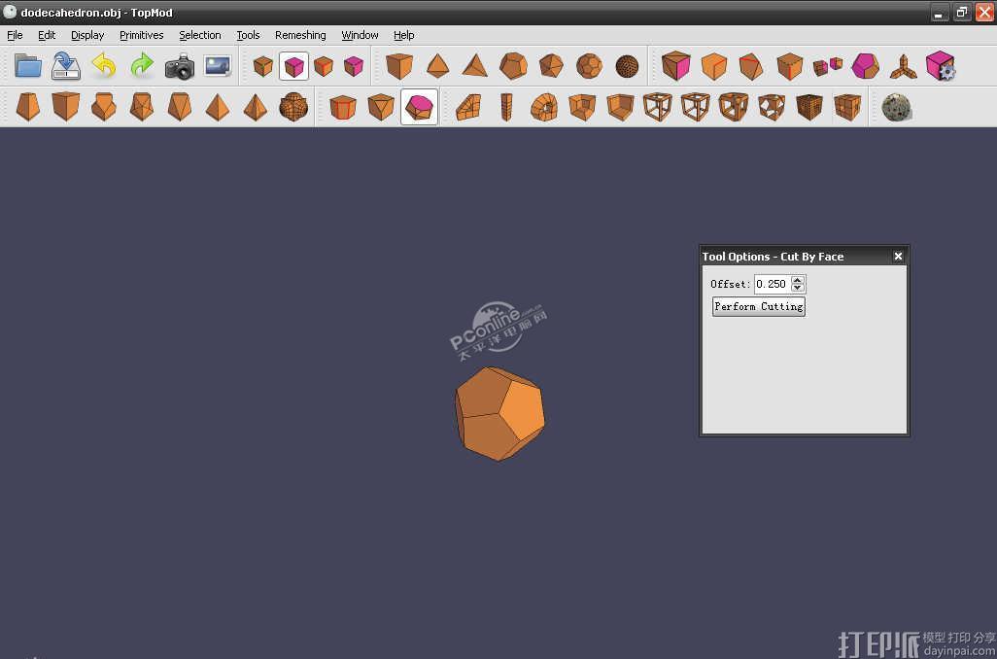Click the gray textured sphere icon

[897, 108]
